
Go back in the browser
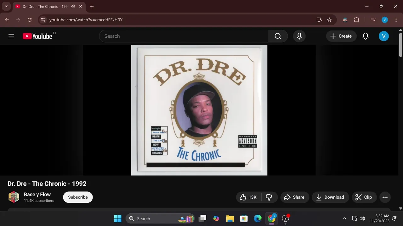[x=7, y=20]
